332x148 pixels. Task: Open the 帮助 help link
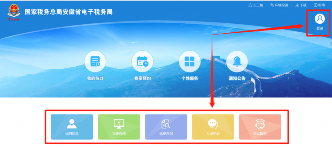(319, 5)
